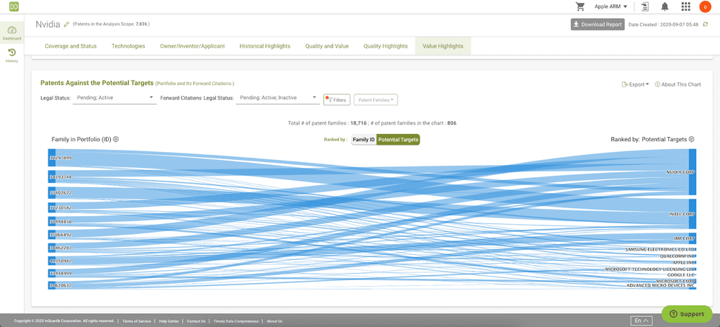Open Quality and Value tab
The image size is (720, 327).
coord(327,46)
